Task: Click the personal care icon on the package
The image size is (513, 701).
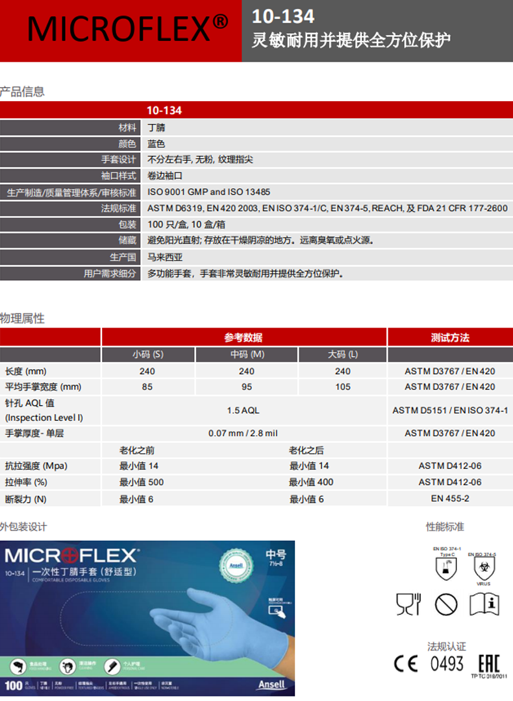Action: tap(112, 667)
